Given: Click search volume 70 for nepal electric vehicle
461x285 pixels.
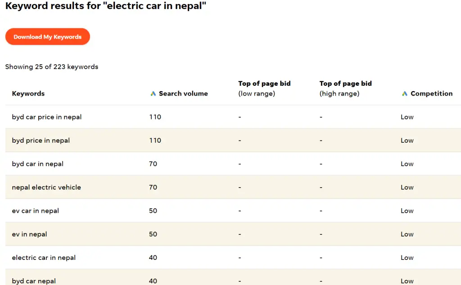Looking at the screenshot, I should pyautogui.click(x=153, y=187).
